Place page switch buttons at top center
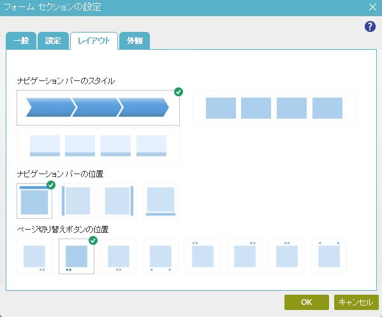Viewport: 382px width, 317px height. (x=287, y=256)
